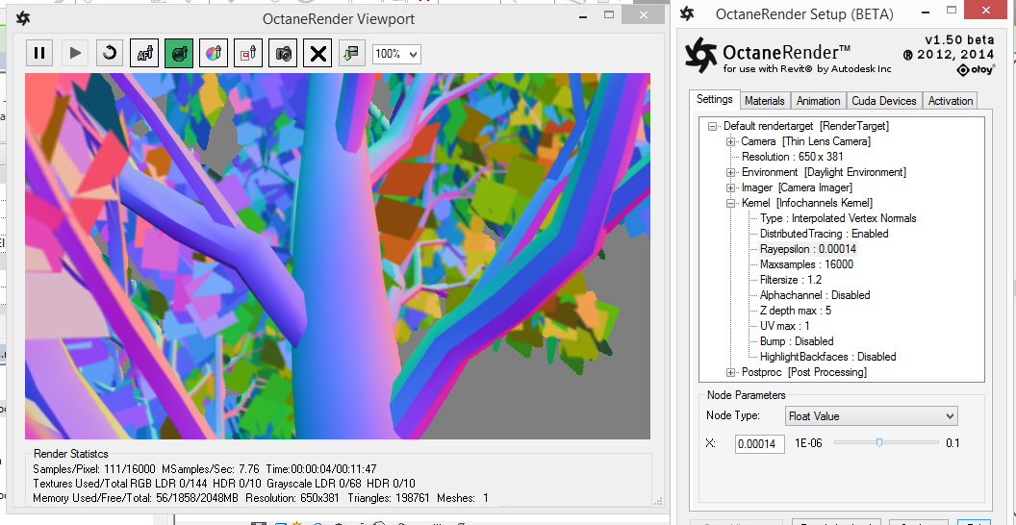Viewport: 1016px width, 525px height.
Task: Click the 1E-06 slider minimum label
Action: (x=810, y=443)
